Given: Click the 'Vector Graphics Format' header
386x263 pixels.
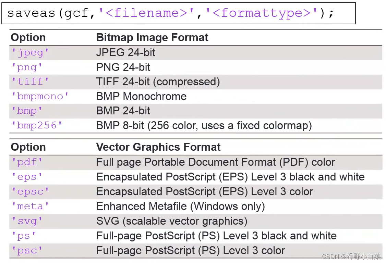Looking at the screenshot, I should pos(158,147).
